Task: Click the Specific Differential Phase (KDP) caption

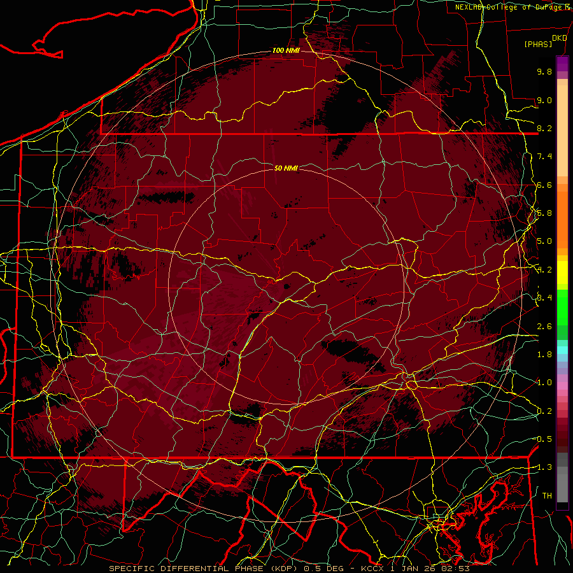Action: pyautogui.click(x=204, y=569)
